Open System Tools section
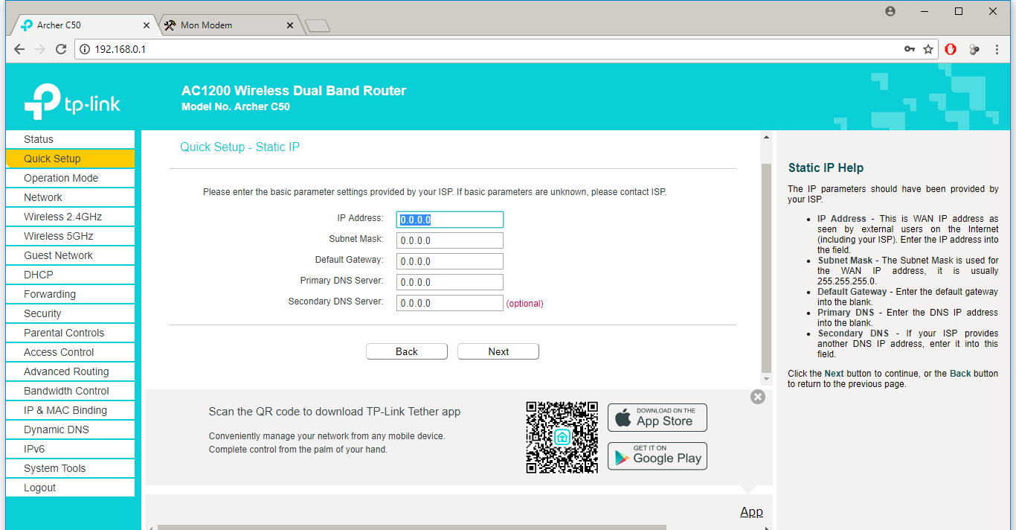The image size is (1016, 530). point(54,468)
